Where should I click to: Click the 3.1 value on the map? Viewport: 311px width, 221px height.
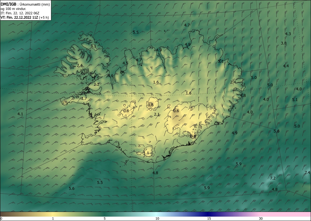(x=93, y=46)
